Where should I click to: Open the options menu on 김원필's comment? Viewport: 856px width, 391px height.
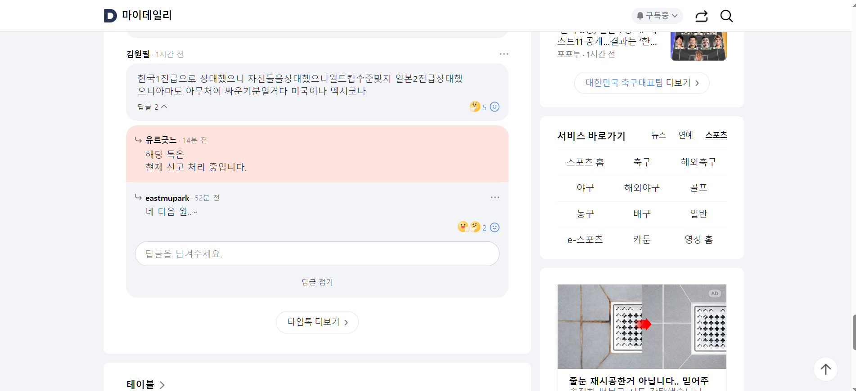(x=504, y=54)
